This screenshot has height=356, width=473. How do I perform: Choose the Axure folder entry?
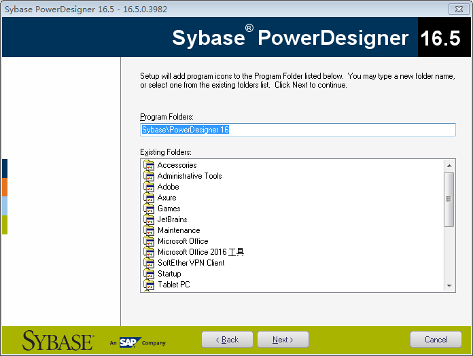coord(167,198)
